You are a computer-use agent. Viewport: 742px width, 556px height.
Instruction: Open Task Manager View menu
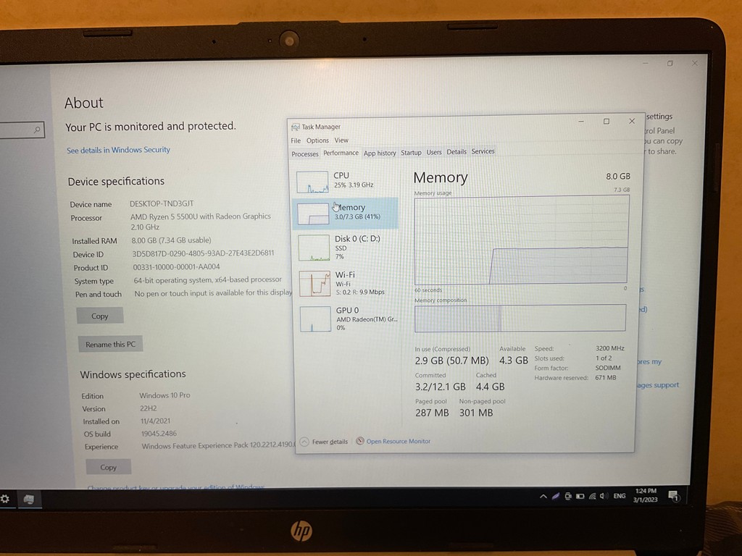341,140
